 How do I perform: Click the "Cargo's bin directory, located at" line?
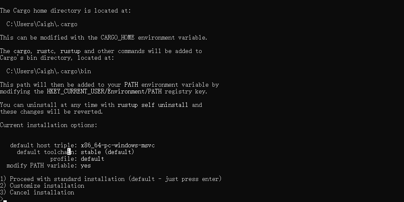pyautogui.click(x=57, y=58)
